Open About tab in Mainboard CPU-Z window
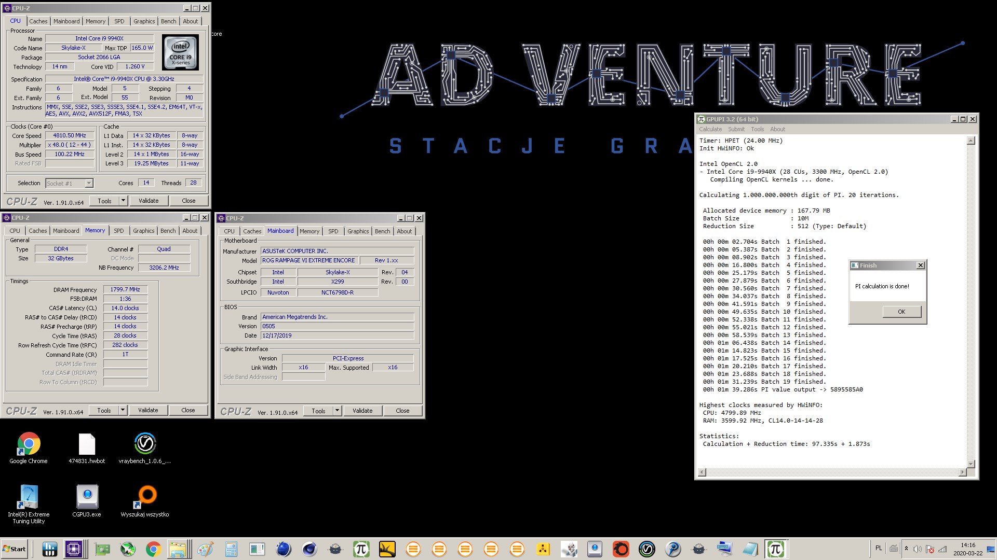The image size is (997, 560). point(405,231)
